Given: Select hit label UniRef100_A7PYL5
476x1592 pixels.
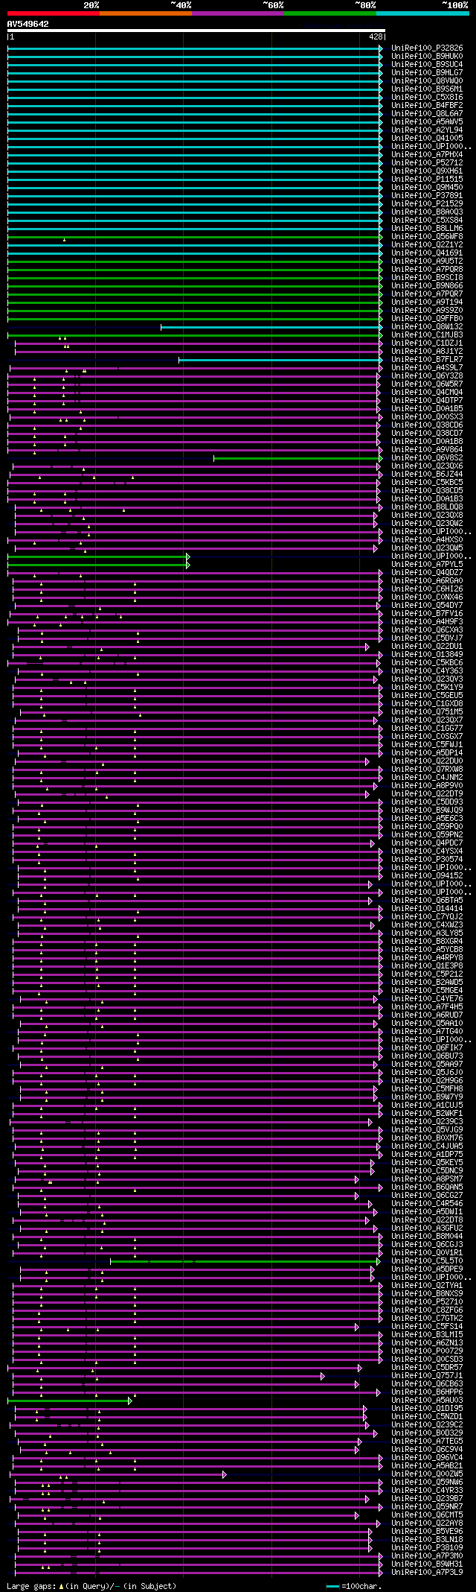Looking at the screenshot, I should tap(427, 565).
